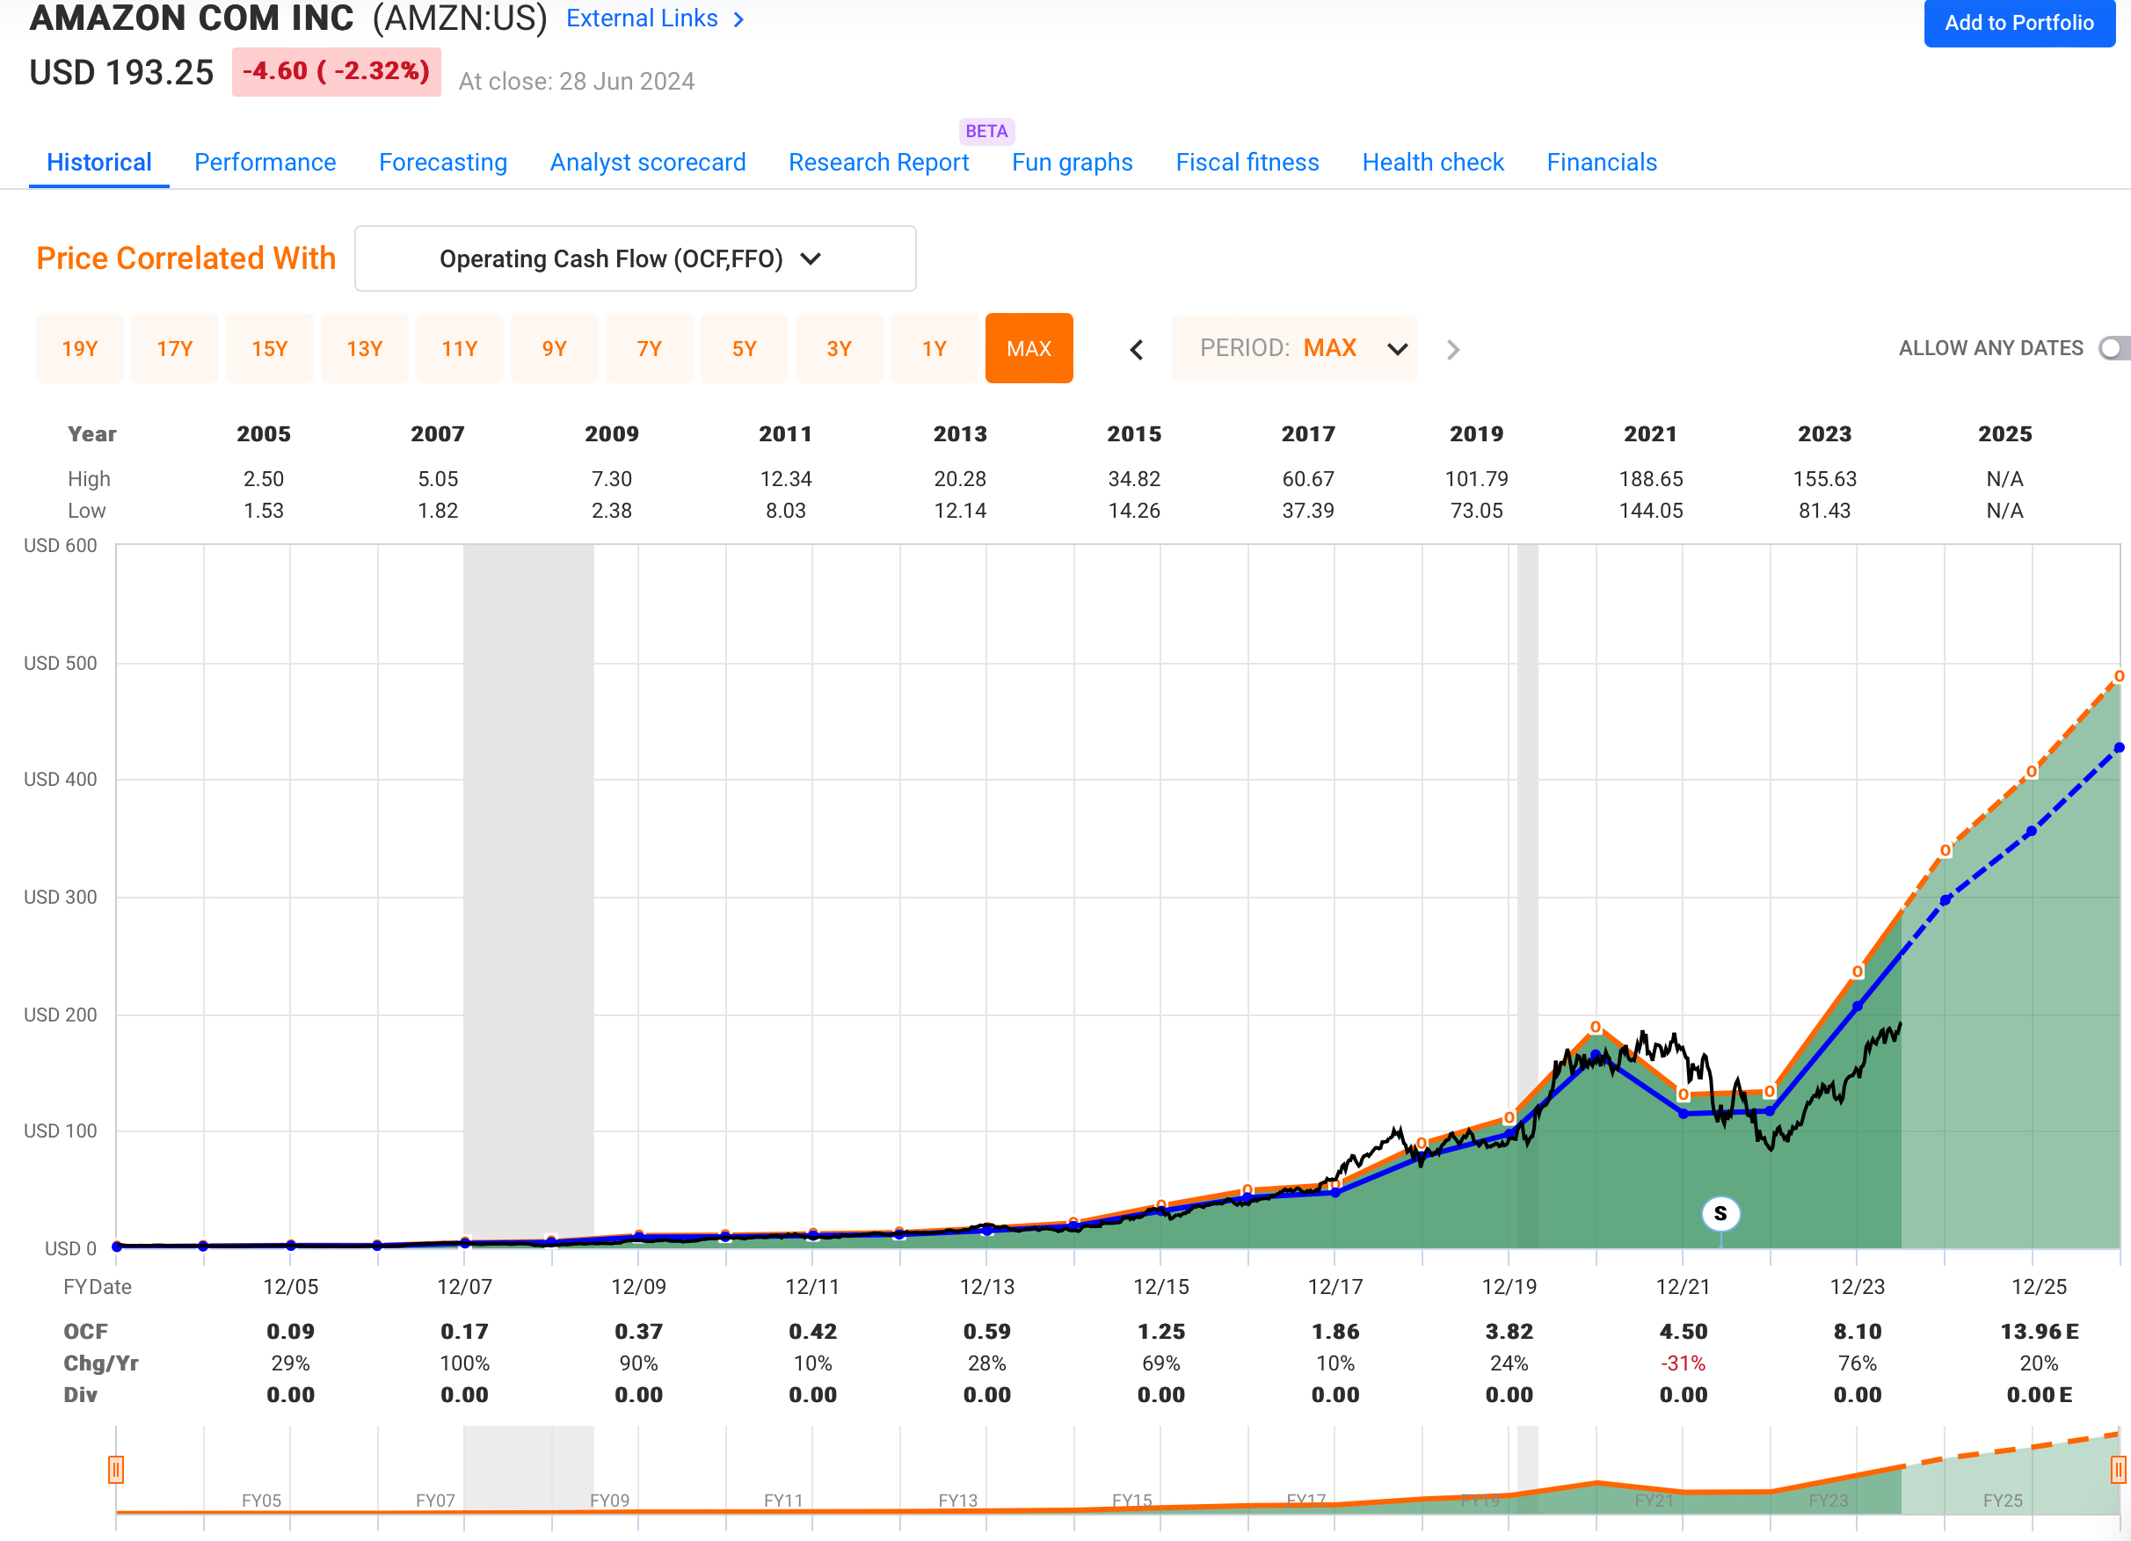Viewport: 2131px width, 1541px height.
Task: Switch to the Forecasting tab
Action: coord(442,163)
